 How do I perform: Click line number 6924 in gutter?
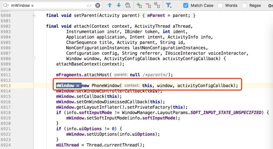click(x=6, y=145)
